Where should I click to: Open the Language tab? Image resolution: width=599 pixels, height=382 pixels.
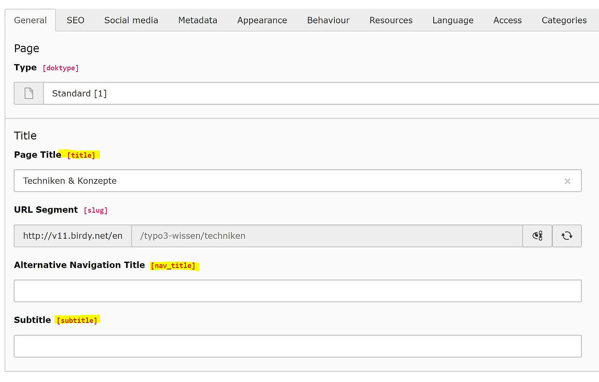[453, 20]
